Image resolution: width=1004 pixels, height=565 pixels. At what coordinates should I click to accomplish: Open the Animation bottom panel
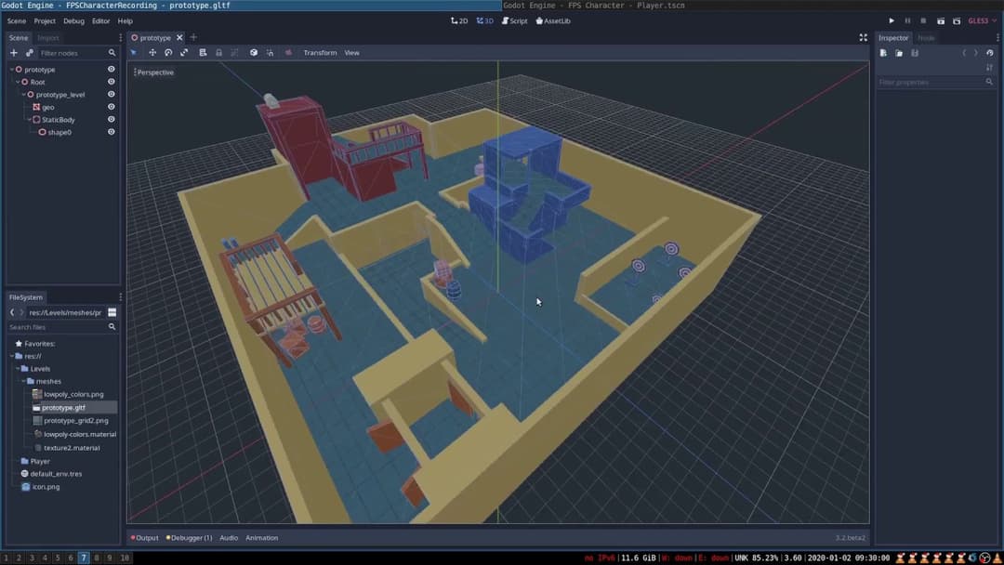pyautogui.click(x=261, y=537)
